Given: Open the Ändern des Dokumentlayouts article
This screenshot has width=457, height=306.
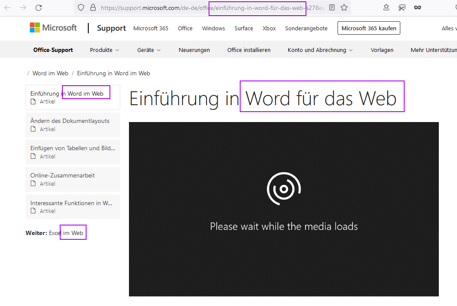Looking at the screenshot, I should pyautogui.click(x=73, y=125).
